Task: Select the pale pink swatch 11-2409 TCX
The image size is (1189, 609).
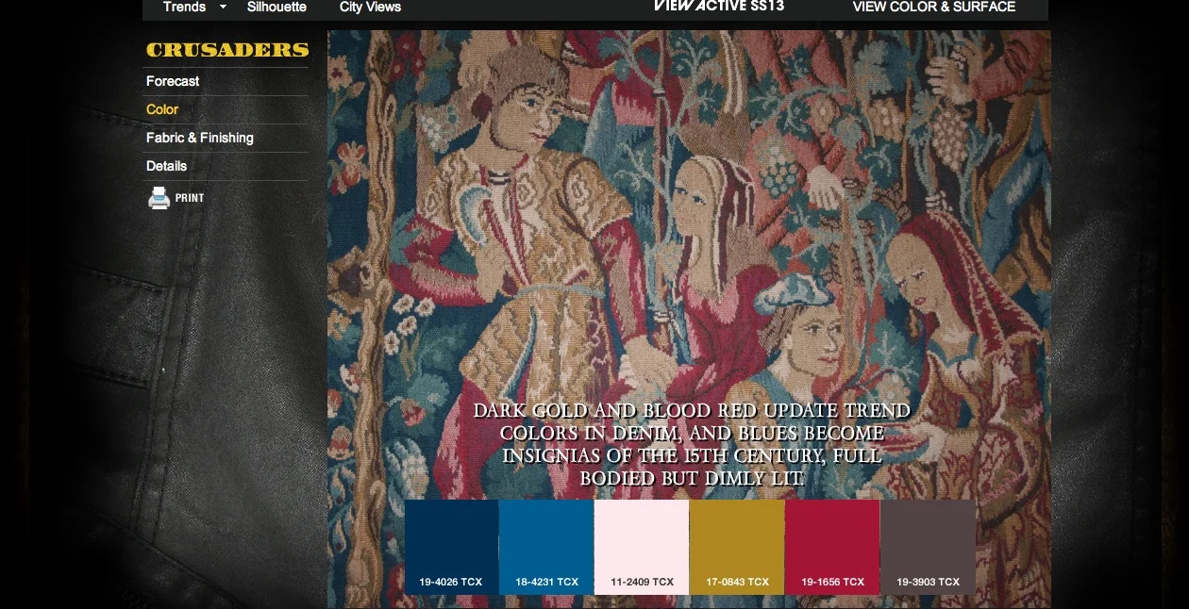Action: point(642,548)
